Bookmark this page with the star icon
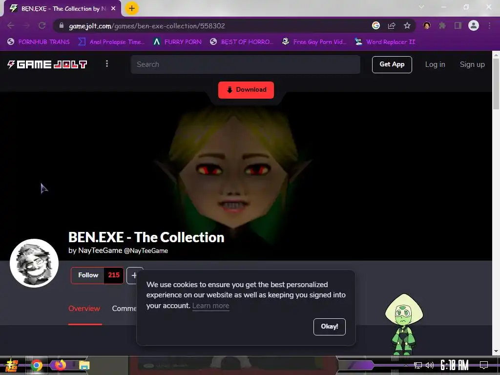 pos(407,25)
